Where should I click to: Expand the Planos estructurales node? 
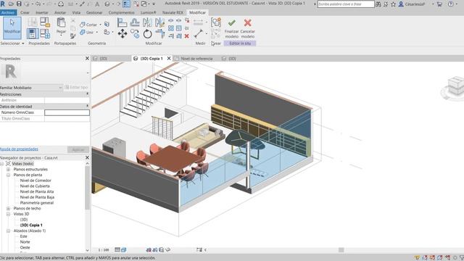click(x=8, y=169)
